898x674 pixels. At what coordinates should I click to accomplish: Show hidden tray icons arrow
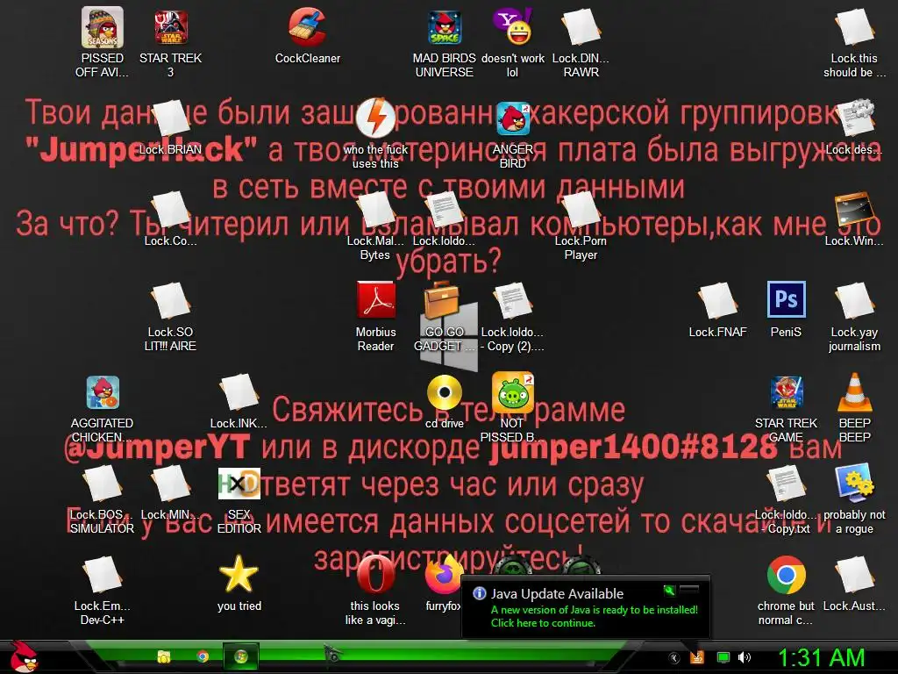tap(673, 658)
